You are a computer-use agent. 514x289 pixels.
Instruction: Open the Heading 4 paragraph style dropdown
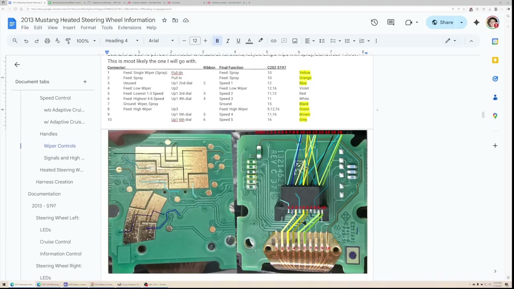tap(122, 41)
